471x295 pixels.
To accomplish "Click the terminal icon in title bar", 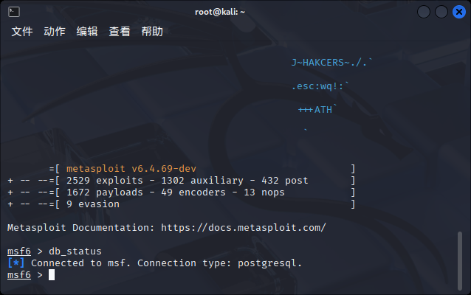I will pos(14,12).
